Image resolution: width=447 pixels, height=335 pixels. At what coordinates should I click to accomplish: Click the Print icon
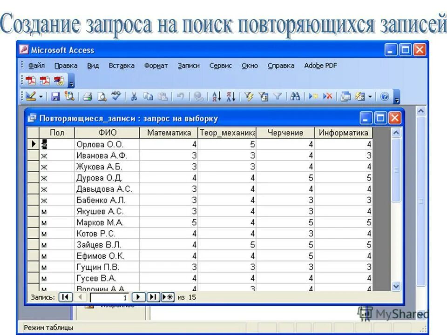click(88, 97)
